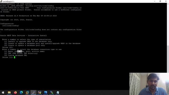
Task: Click 'Enter a number to select the type of installation'
Action: [26, 40]
